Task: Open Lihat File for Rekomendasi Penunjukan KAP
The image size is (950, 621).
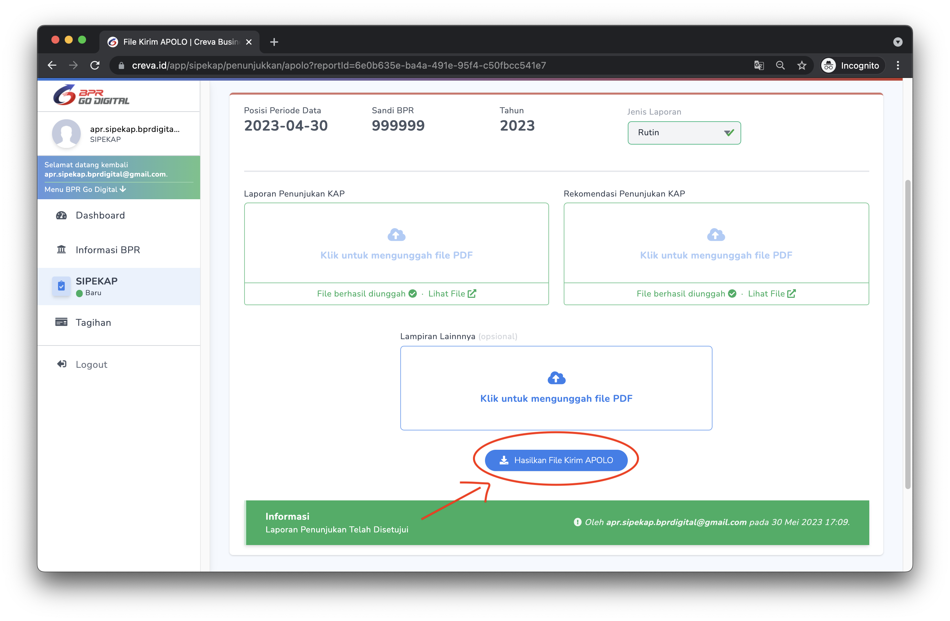Action: tap(772, 294)
